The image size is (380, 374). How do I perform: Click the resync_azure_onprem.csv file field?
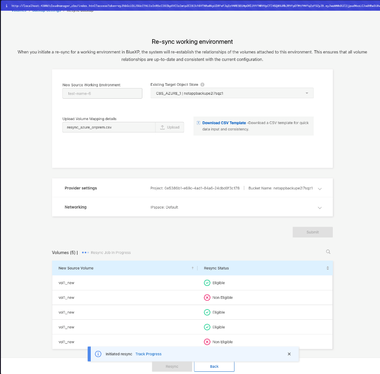point(109,127)
